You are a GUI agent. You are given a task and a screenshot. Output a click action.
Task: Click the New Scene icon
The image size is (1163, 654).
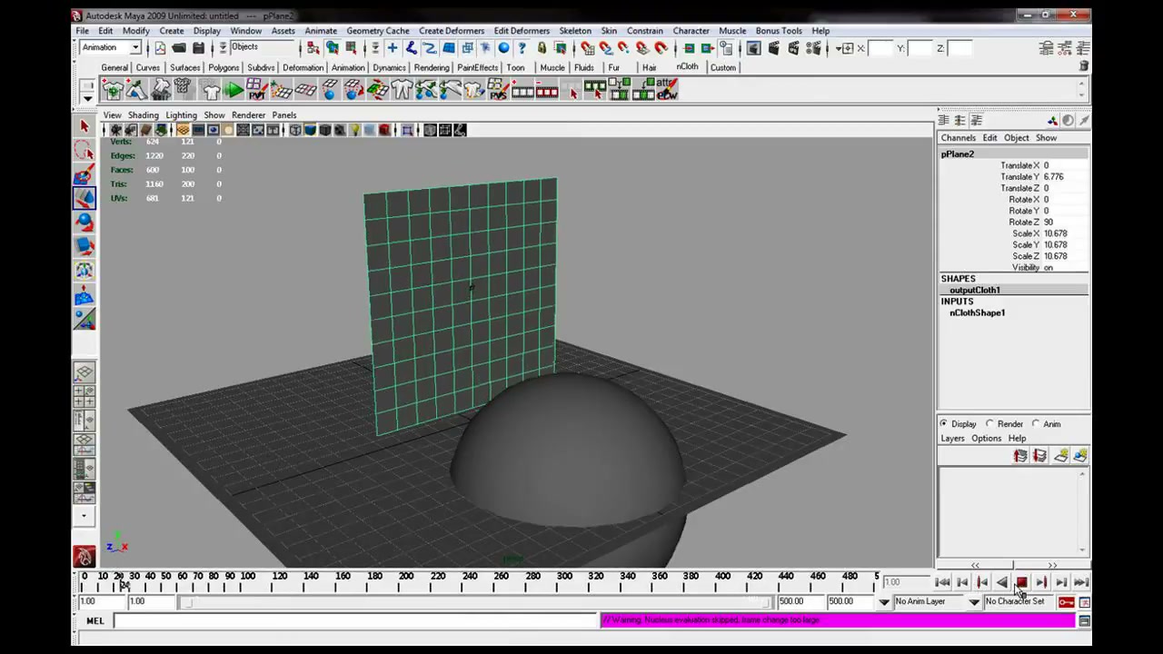coord(160,48)
